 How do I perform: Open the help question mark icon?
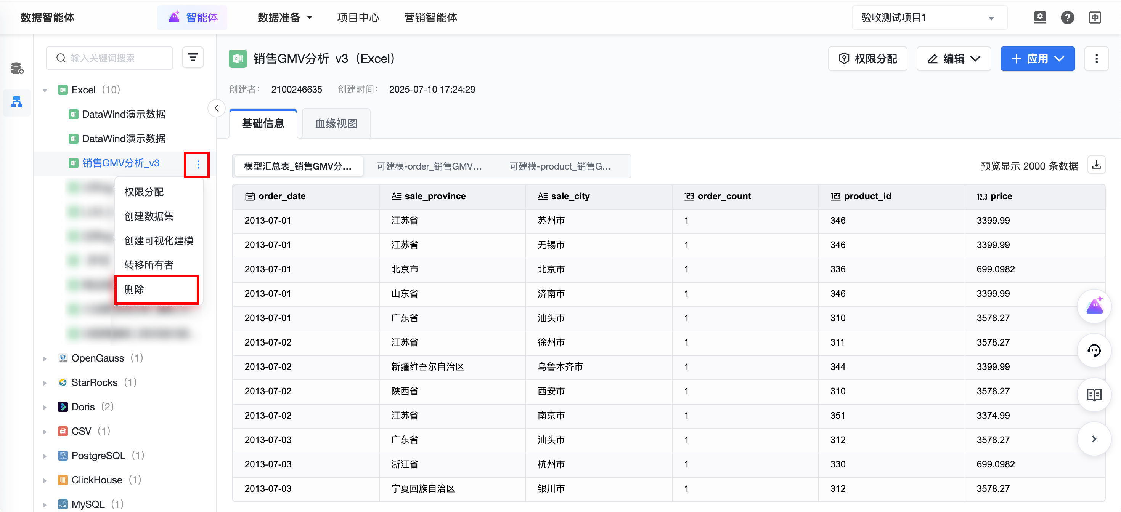click(1067, 18)
